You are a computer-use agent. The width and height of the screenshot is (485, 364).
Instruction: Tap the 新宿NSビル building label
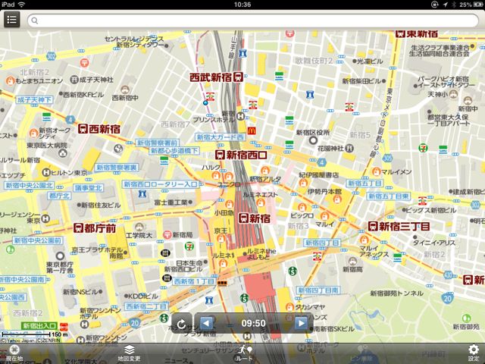(x=81, y=291)
